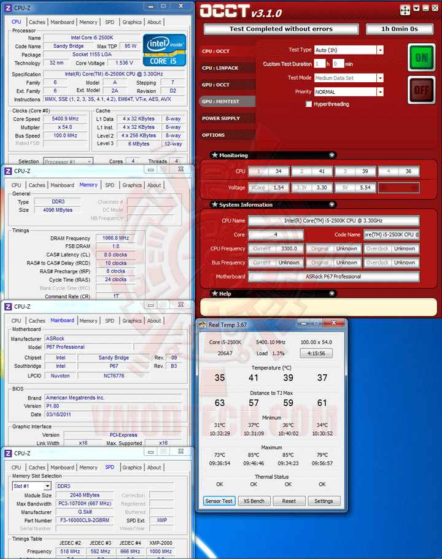
Task: Click the 4:15:56 uptime button in Real Temp
Action: point(316,353)
